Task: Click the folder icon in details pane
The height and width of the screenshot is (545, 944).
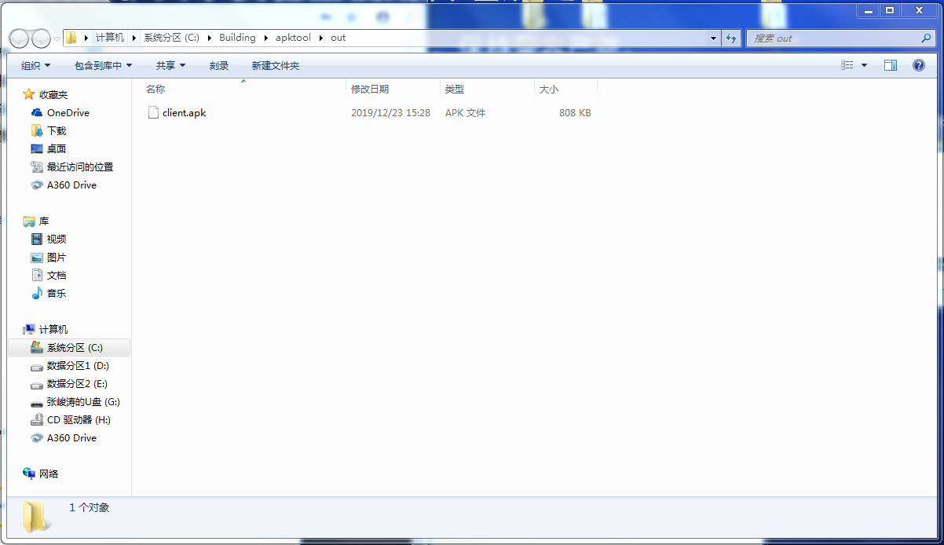Action: pyautogui.click(x=35, y=518)
